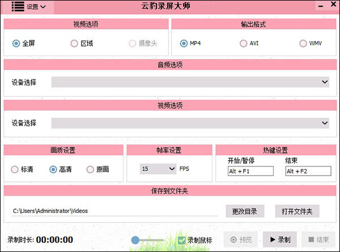Click the 帧率设置 section header

tap(169, 150)
